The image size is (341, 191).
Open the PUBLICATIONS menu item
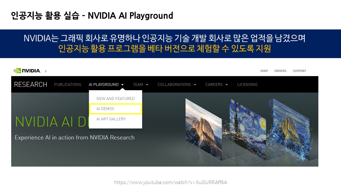tap(68, 84)
